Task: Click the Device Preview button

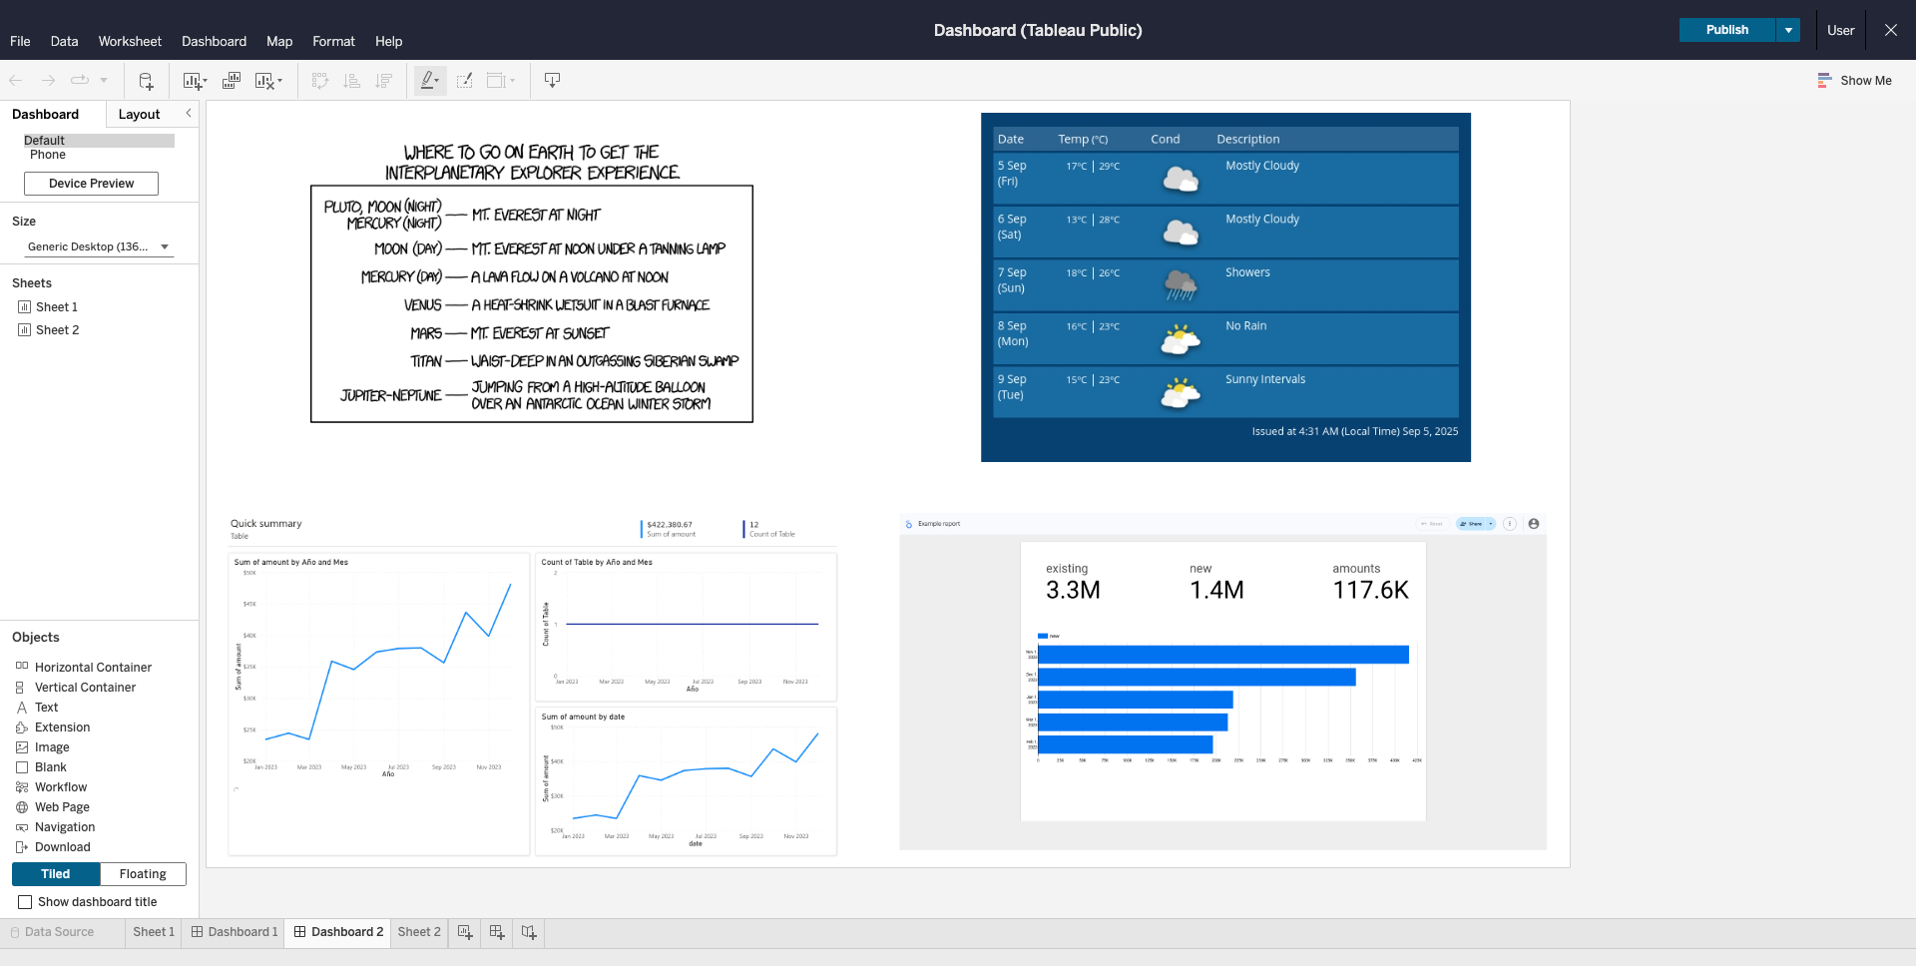Action: coord(91,184)
